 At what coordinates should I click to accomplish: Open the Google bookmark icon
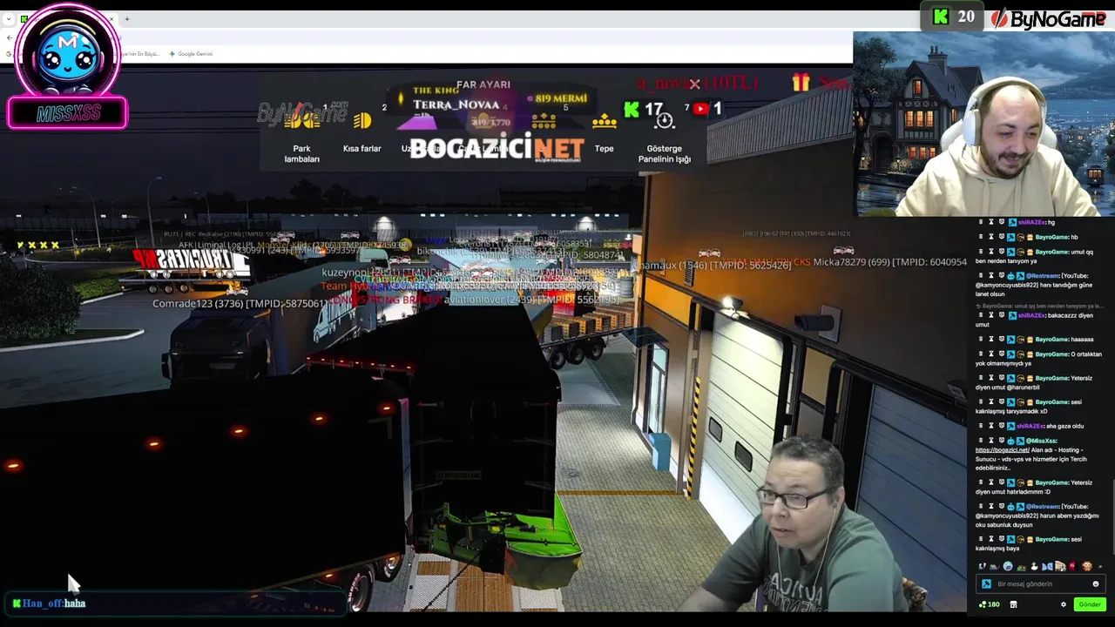click(9, 54)
